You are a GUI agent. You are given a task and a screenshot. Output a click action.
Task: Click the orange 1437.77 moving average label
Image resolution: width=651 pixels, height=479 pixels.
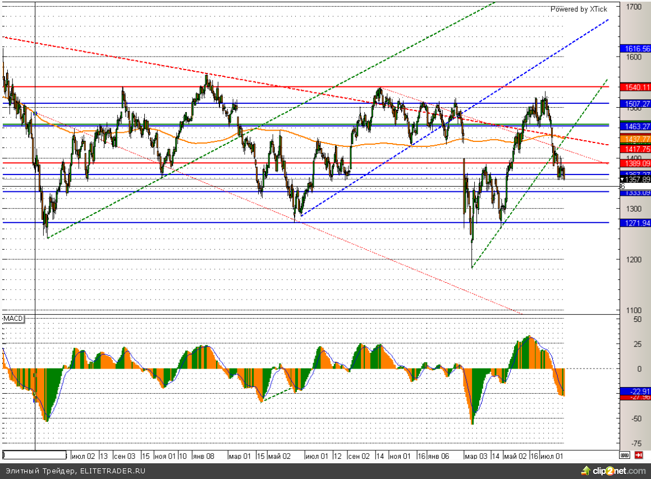(635, 139)
